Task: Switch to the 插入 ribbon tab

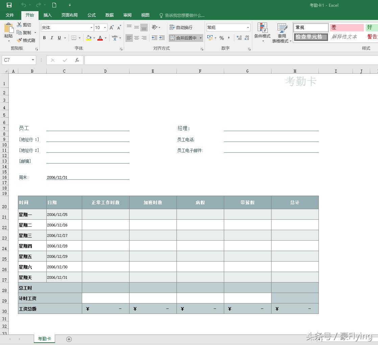Action: [x=47, y=15]
